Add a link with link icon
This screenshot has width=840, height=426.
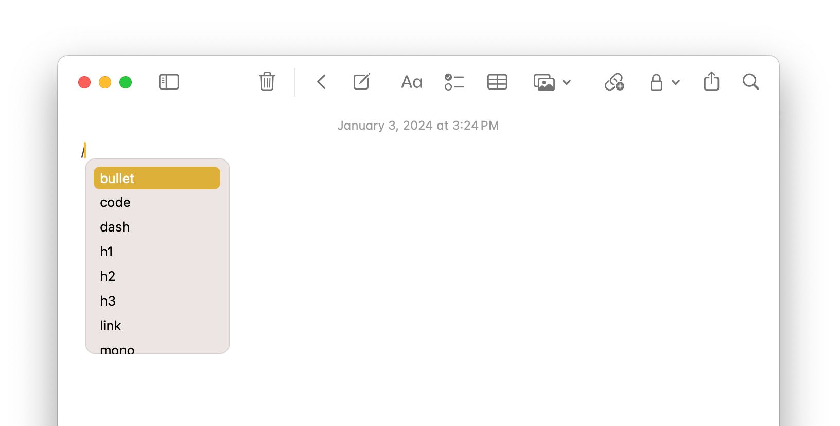(x=614, y=82)
